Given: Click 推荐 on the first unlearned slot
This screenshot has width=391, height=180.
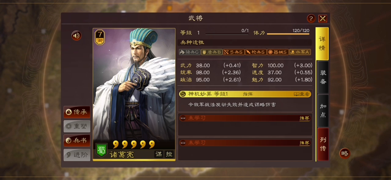Looking at the screenshot, I should click(305, 118).
